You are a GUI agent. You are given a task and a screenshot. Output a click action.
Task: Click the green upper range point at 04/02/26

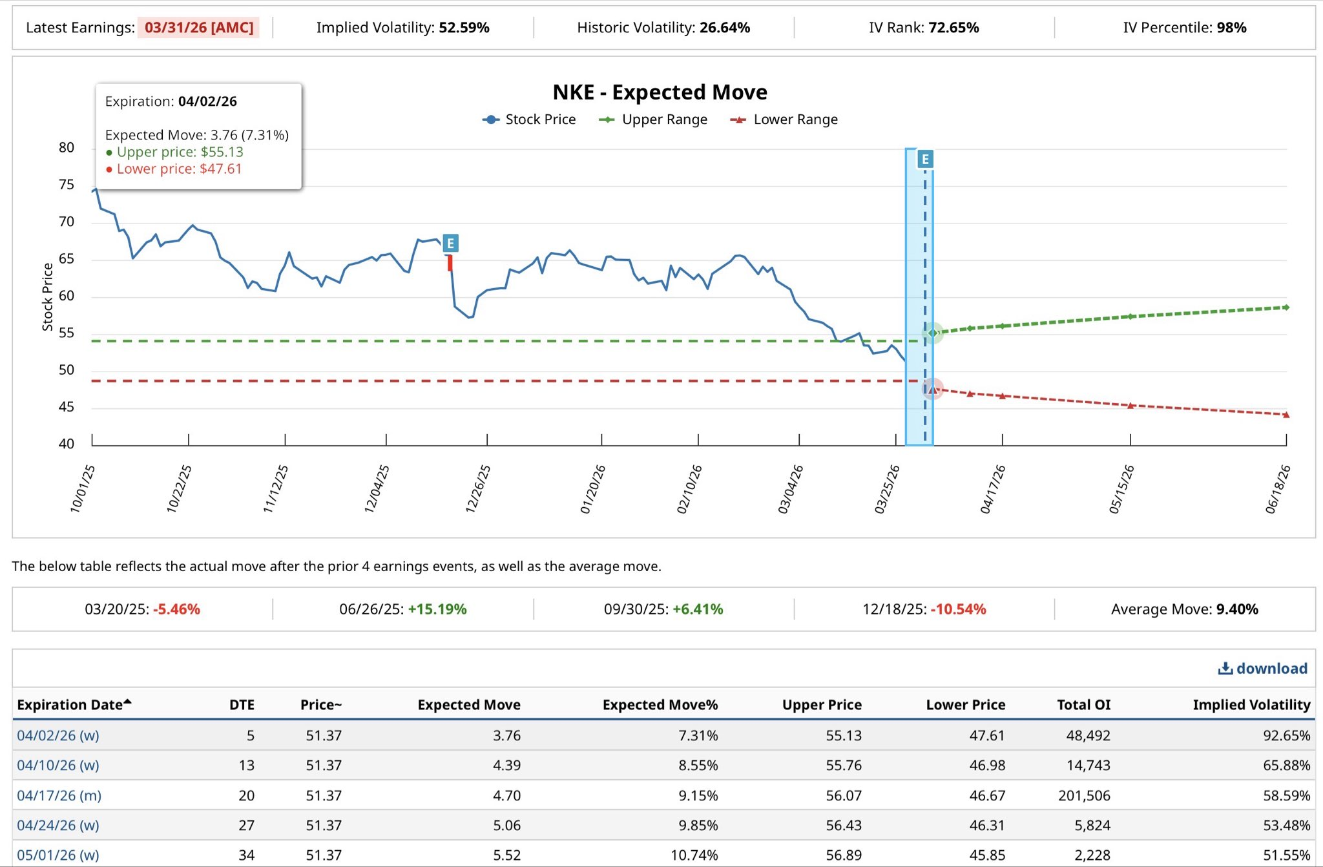pos(932,333)
